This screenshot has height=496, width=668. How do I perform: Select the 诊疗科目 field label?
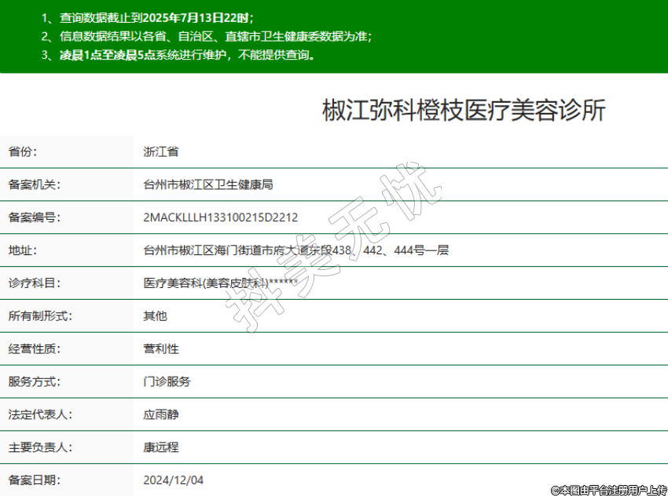tap(34, 283)
